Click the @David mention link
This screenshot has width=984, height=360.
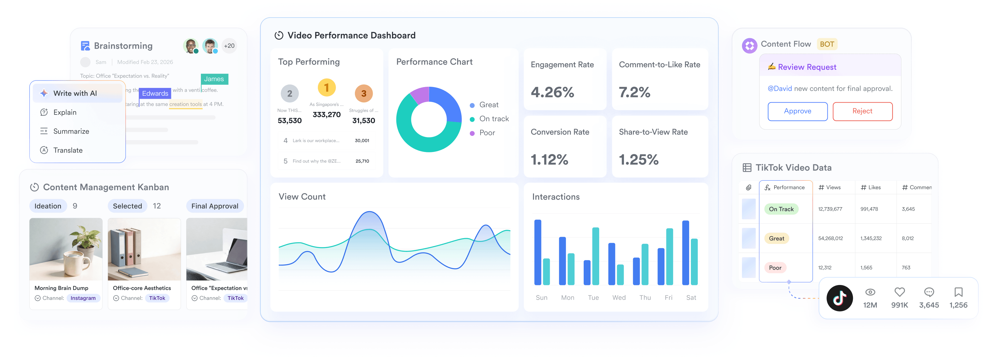[x=779, y=88]
